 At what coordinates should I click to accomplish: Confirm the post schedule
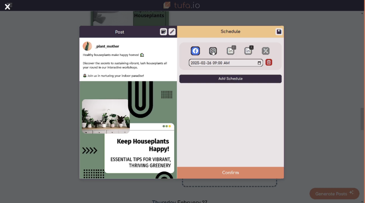coord(230,173)
